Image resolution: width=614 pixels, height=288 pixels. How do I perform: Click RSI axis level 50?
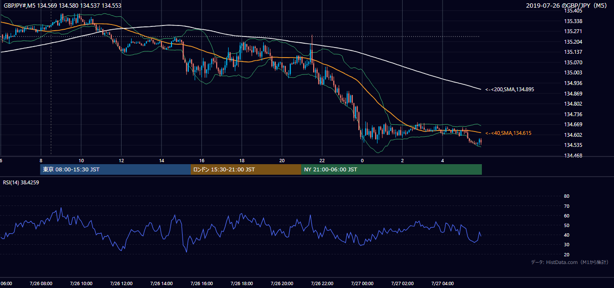[x=566, y=225]
